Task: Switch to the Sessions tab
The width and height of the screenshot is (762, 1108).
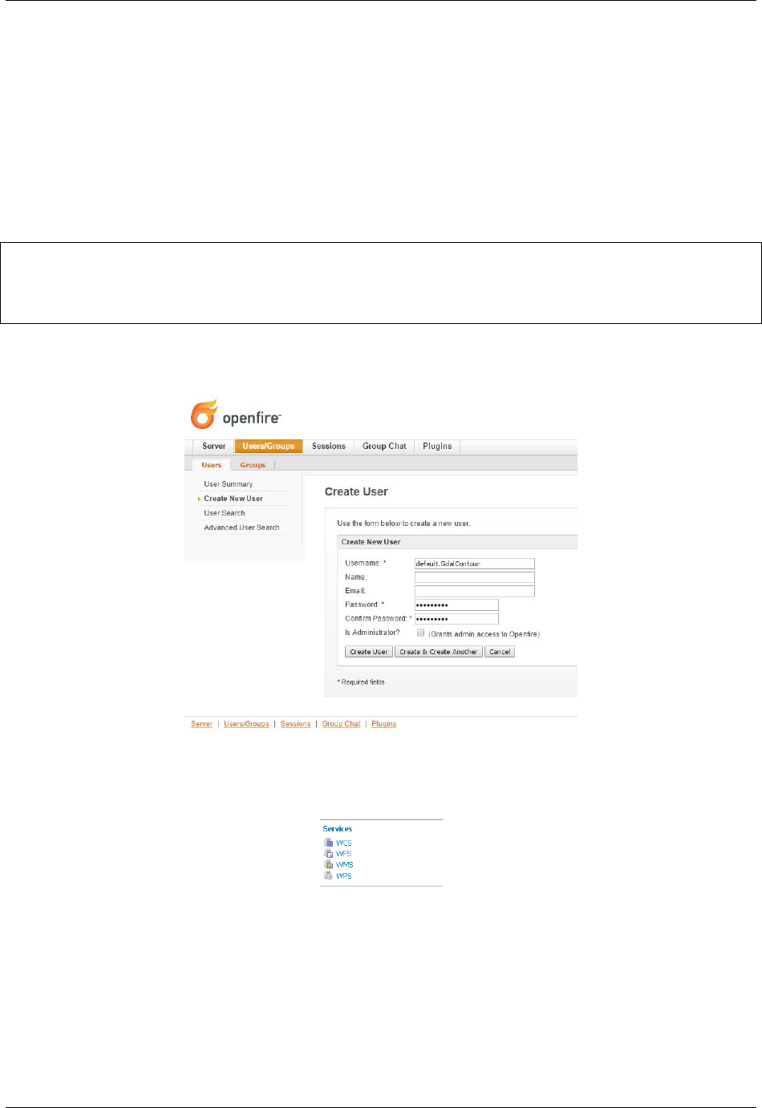Action: [x=329, y=447]
